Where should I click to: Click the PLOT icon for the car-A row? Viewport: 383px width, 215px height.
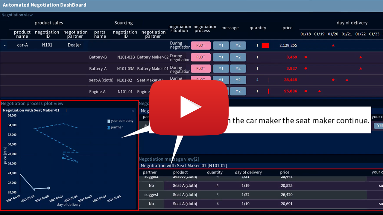(x=200, y=45)
